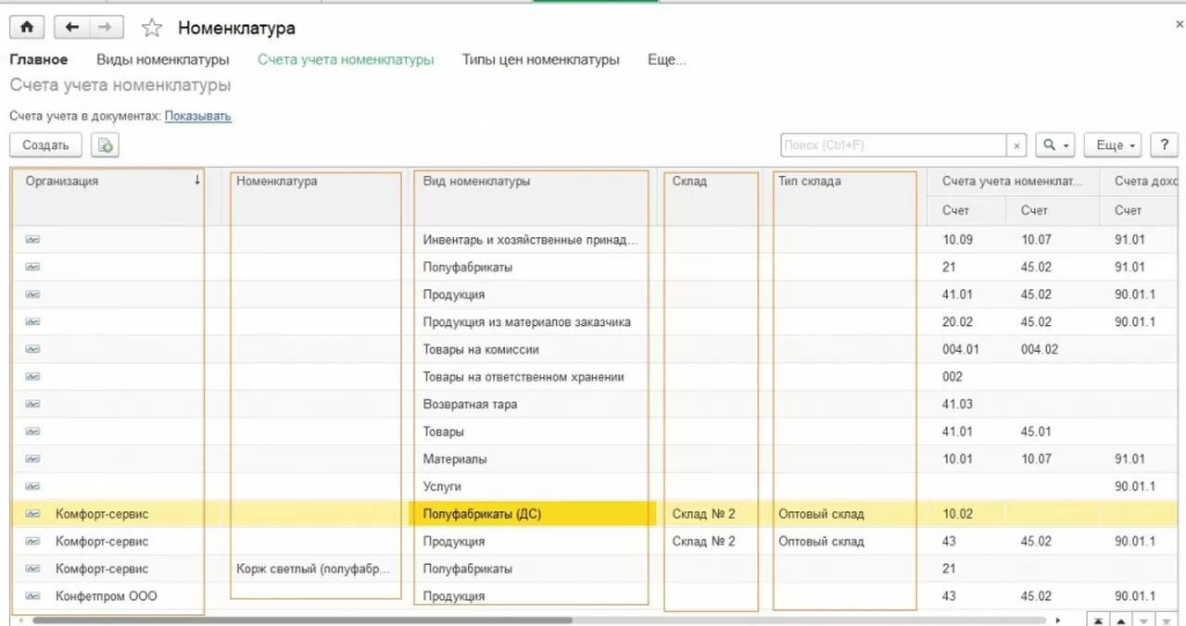Click row icon of Инвентарь и хозяйственные row
Image resolution: width=1186 pixels, height=626 pixels.
point(33,240)
